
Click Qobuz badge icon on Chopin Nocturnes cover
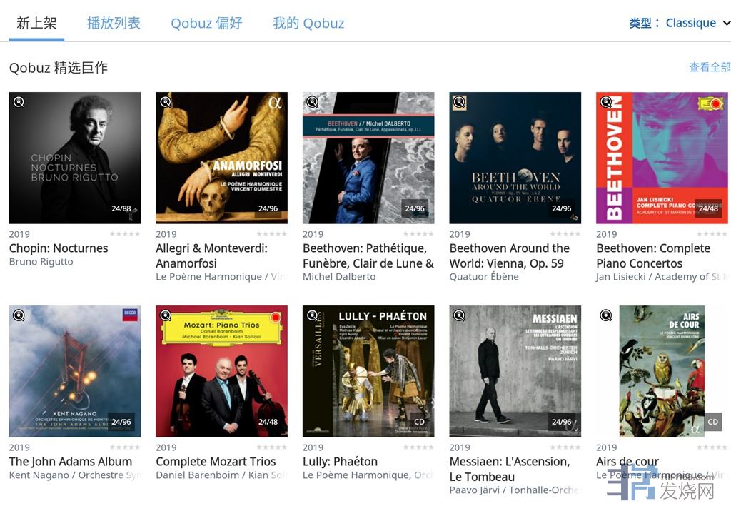click(19, 102)
